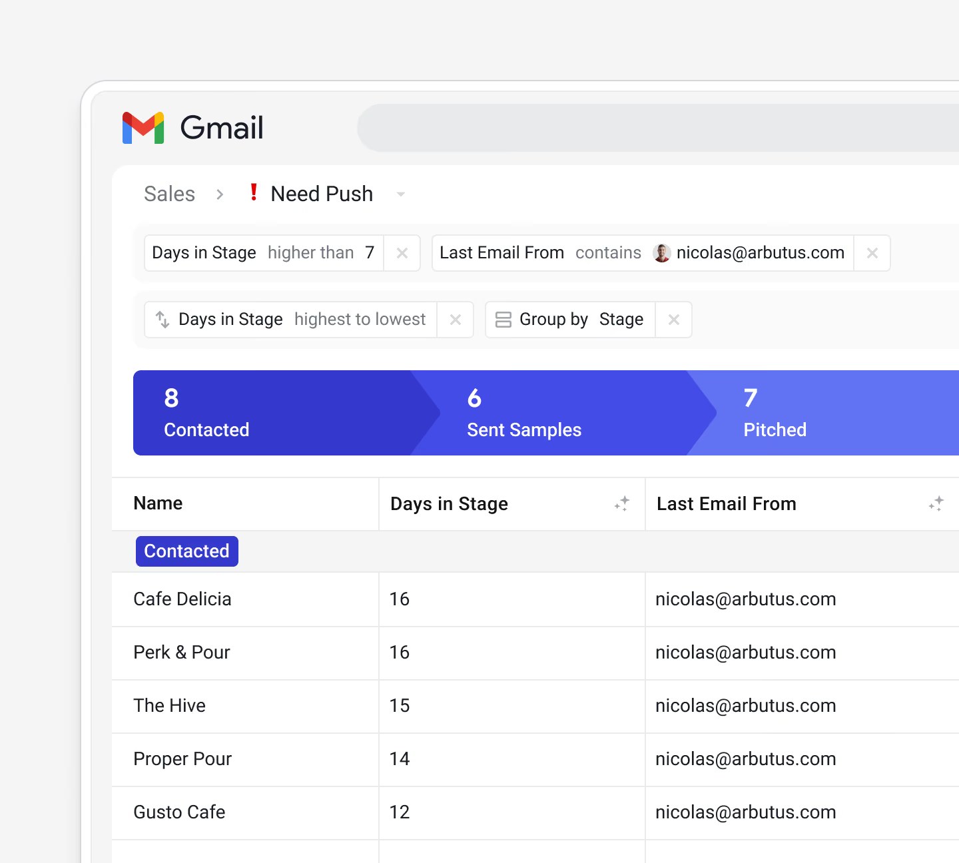The width and height of the screenshot is (959, 863).
Task: Click the sort arrows icon next to Days in Stage
Action: 162,320
